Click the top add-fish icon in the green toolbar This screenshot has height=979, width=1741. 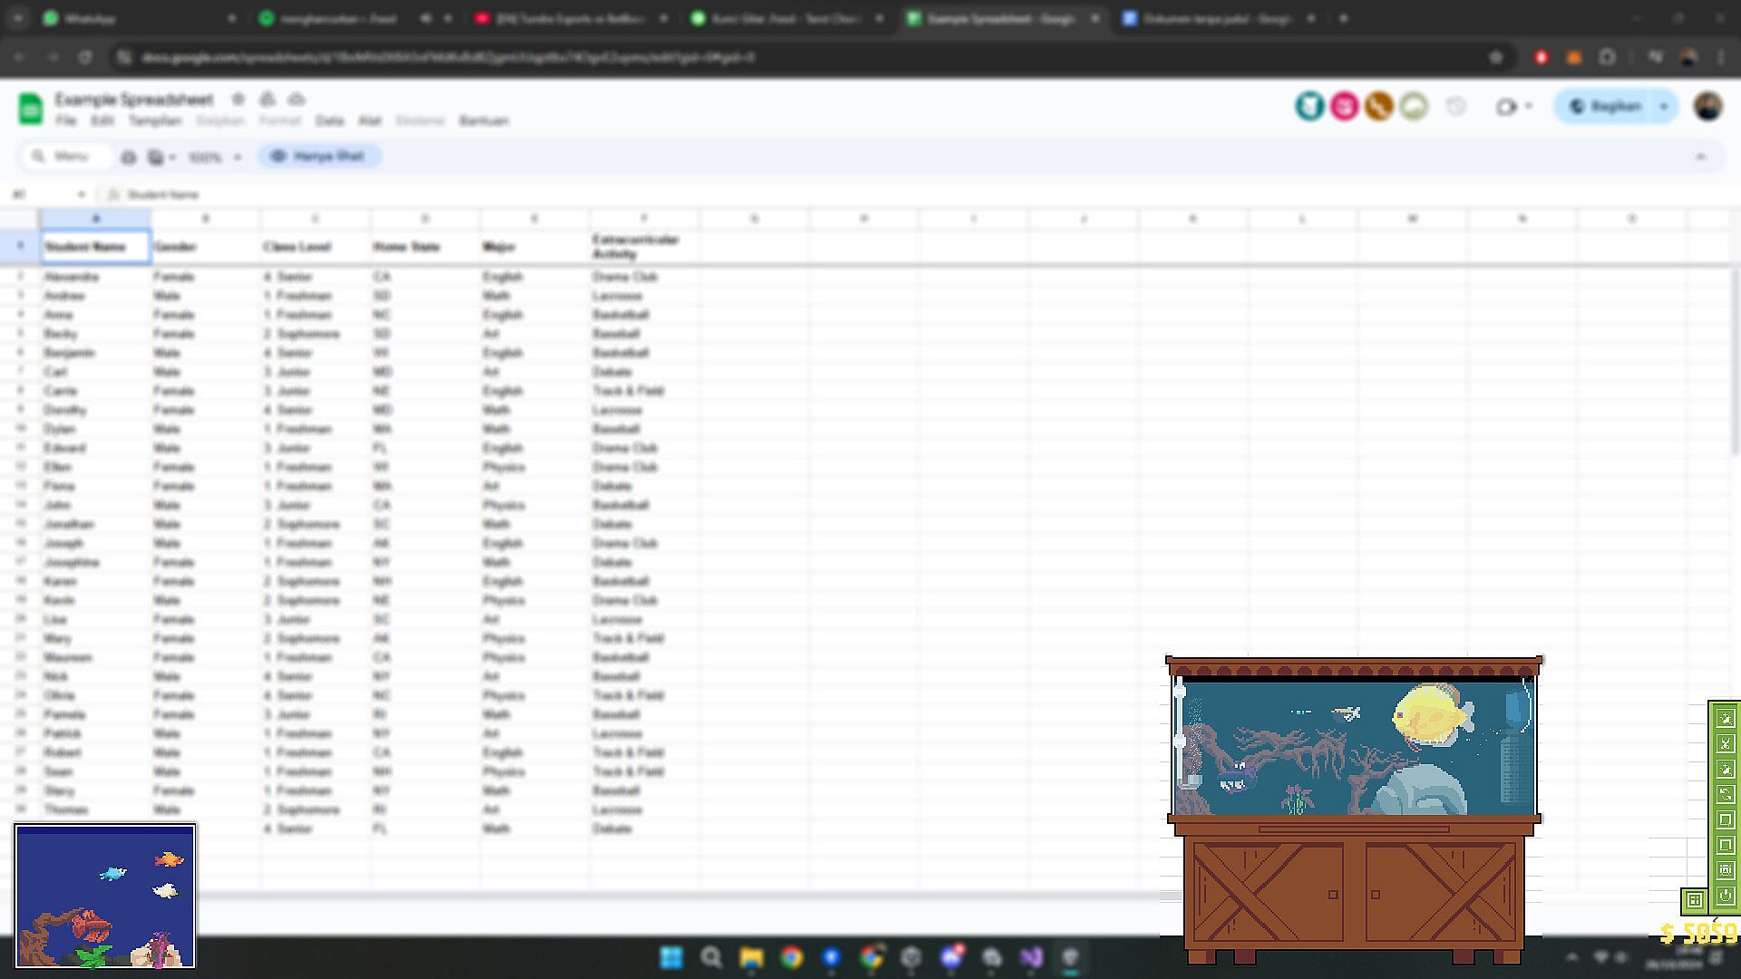pos(1725,718)
